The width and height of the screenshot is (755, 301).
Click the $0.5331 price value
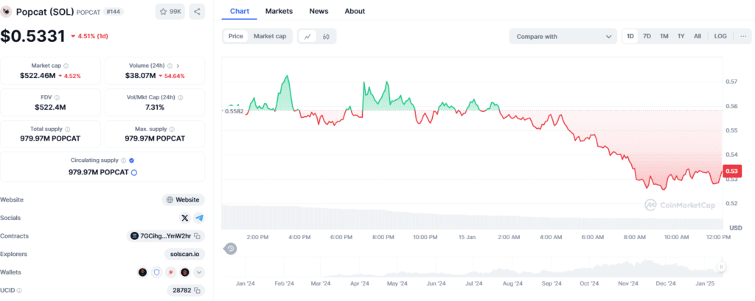click(x=32, y=36)
